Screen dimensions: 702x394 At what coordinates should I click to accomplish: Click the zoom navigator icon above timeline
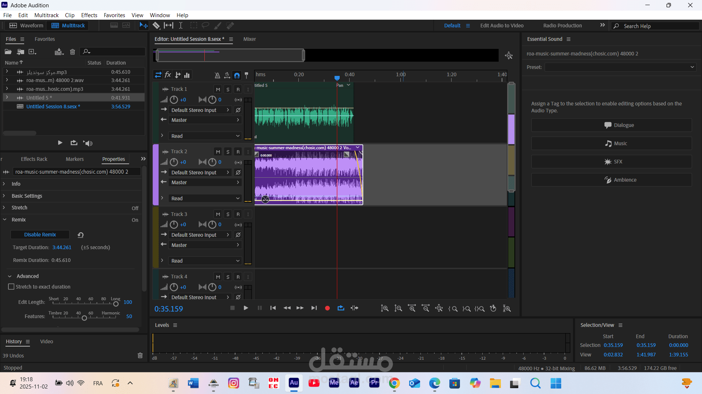tap(509, 55)
